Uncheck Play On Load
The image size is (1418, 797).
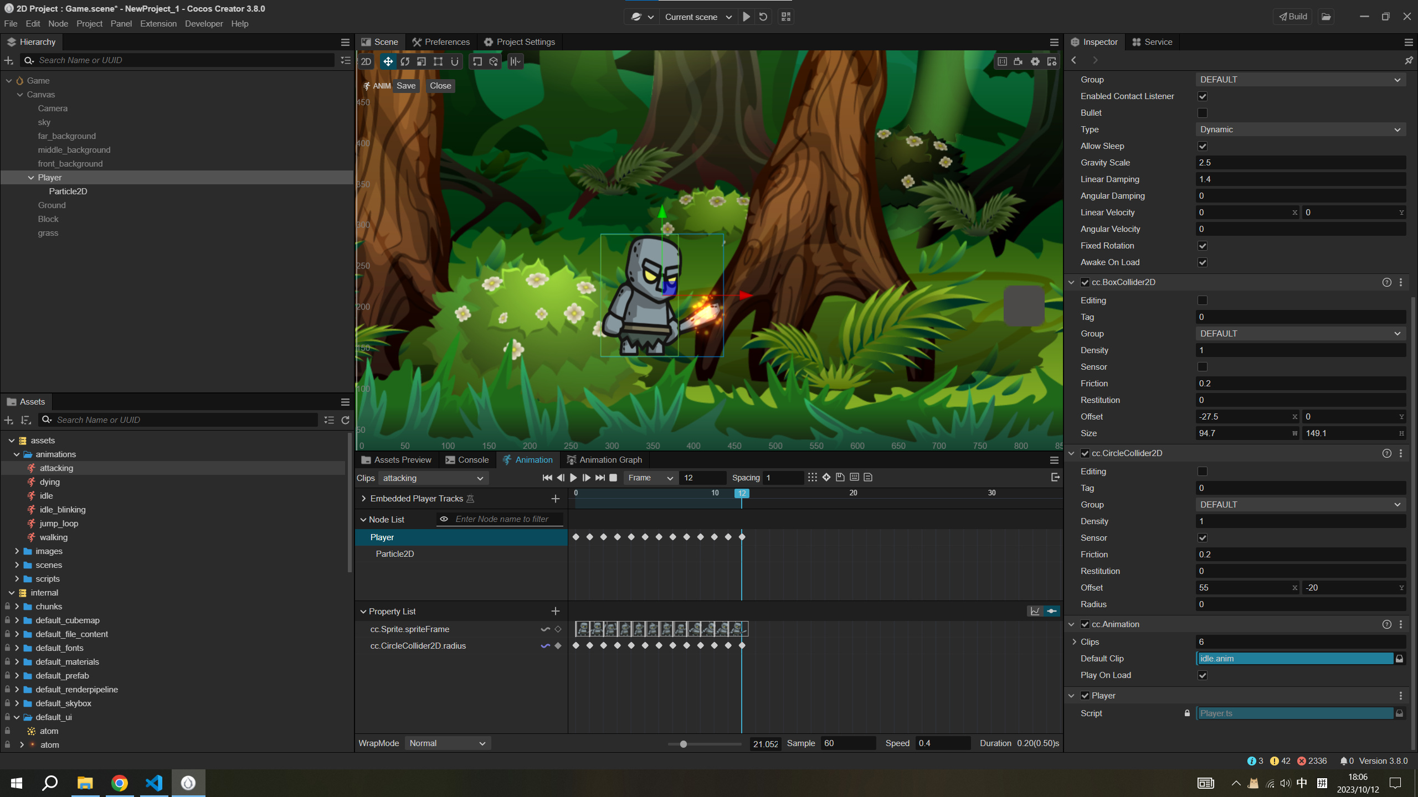click(x=1203, y=675)
